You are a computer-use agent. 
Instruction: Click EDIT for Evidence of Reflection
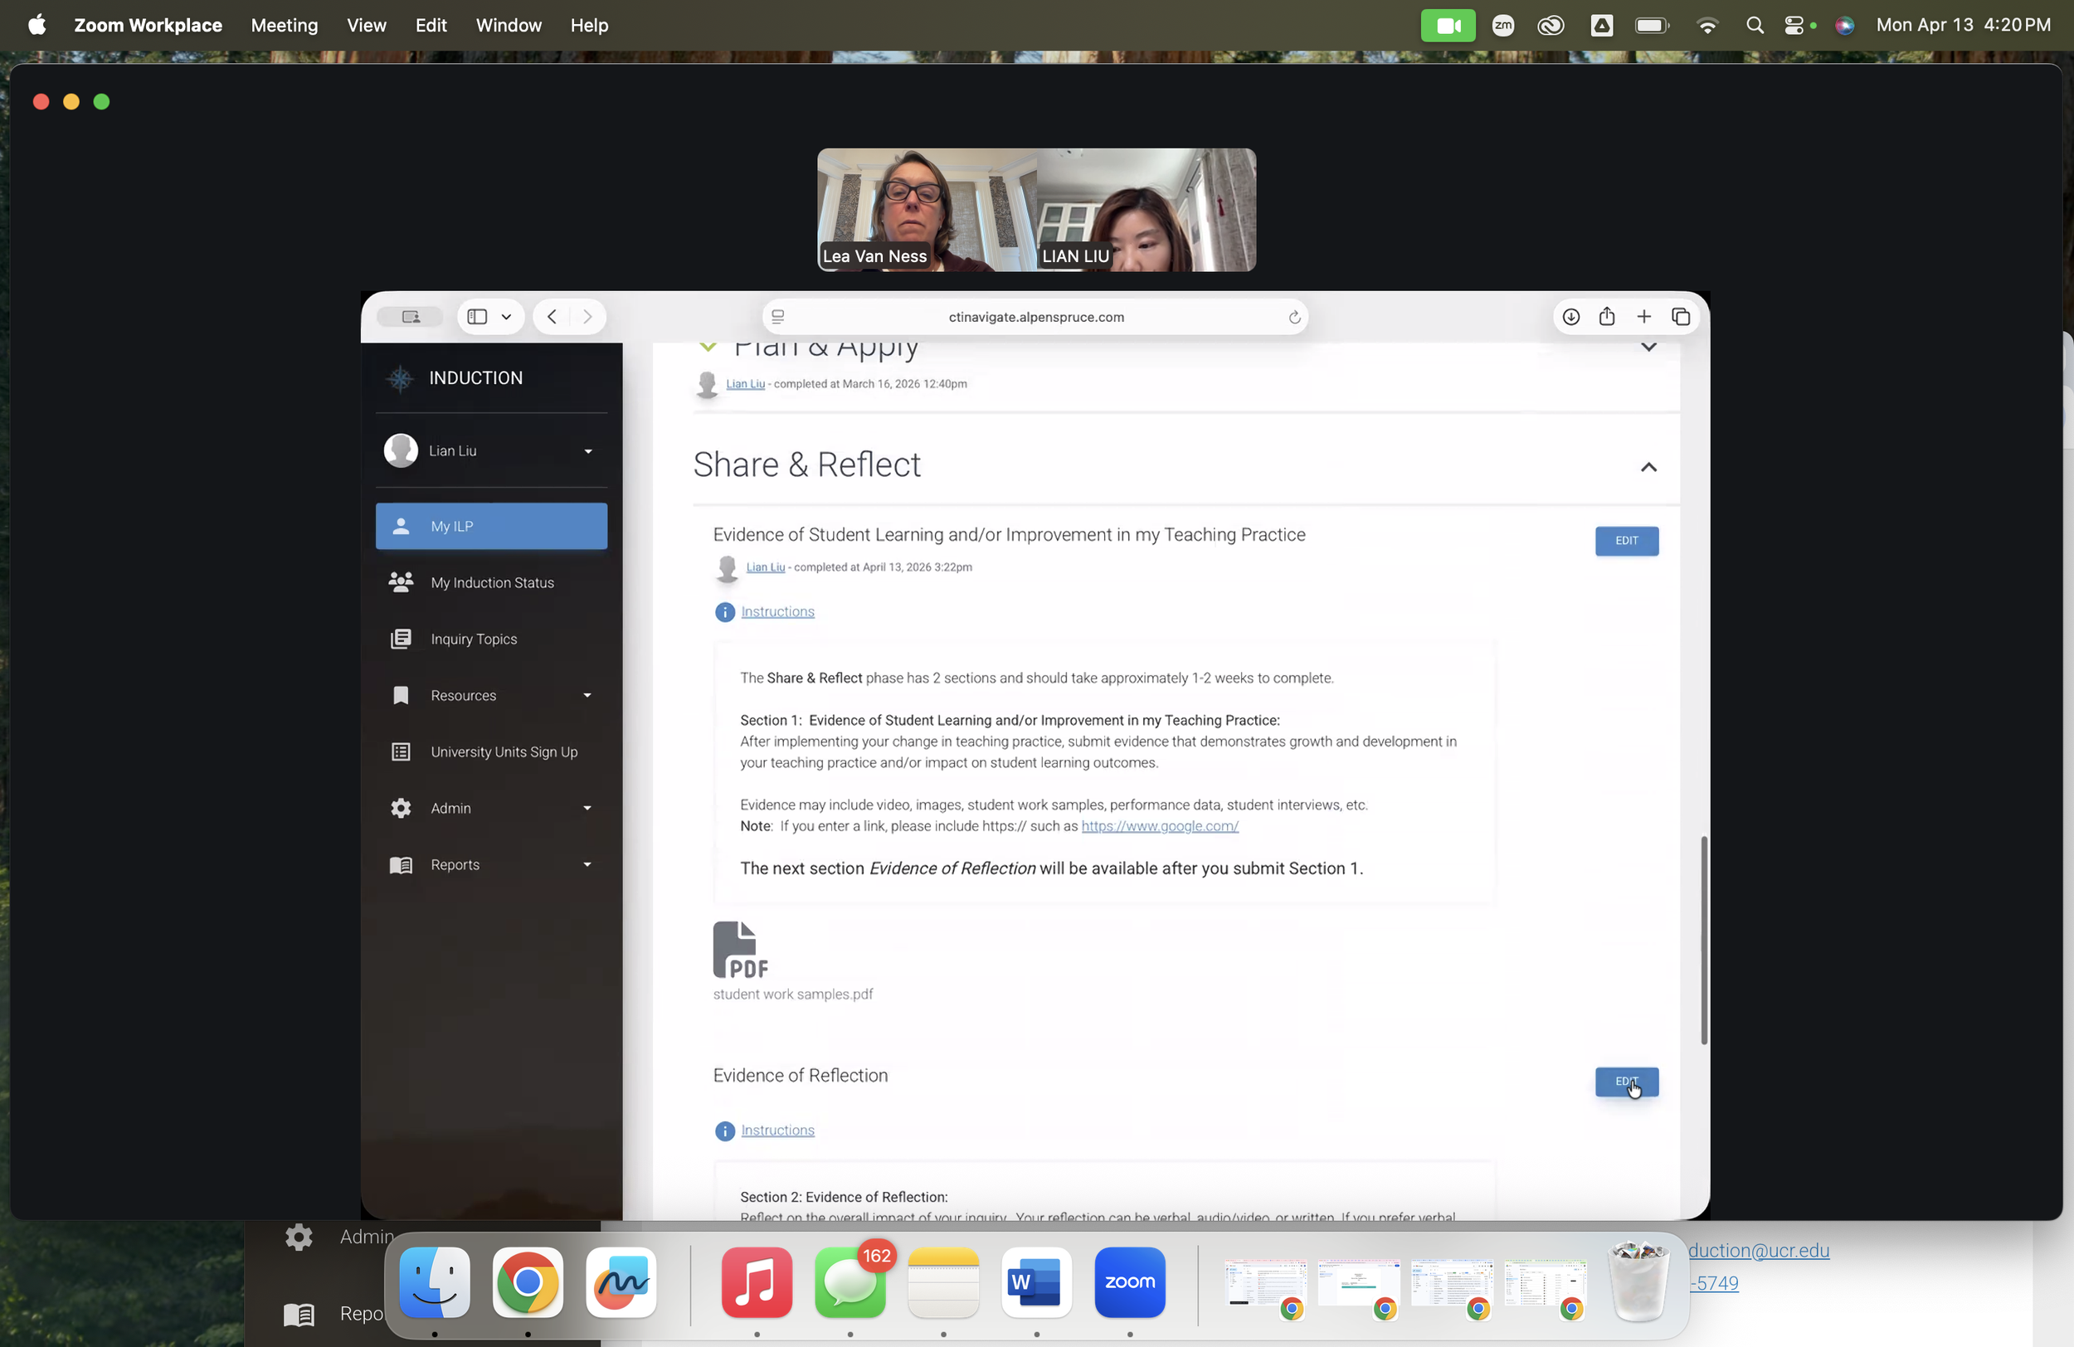1626,1082
